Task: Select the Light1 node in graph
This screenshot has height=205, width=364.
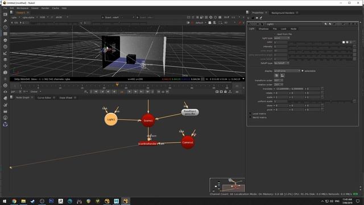Action: [111, 119]
